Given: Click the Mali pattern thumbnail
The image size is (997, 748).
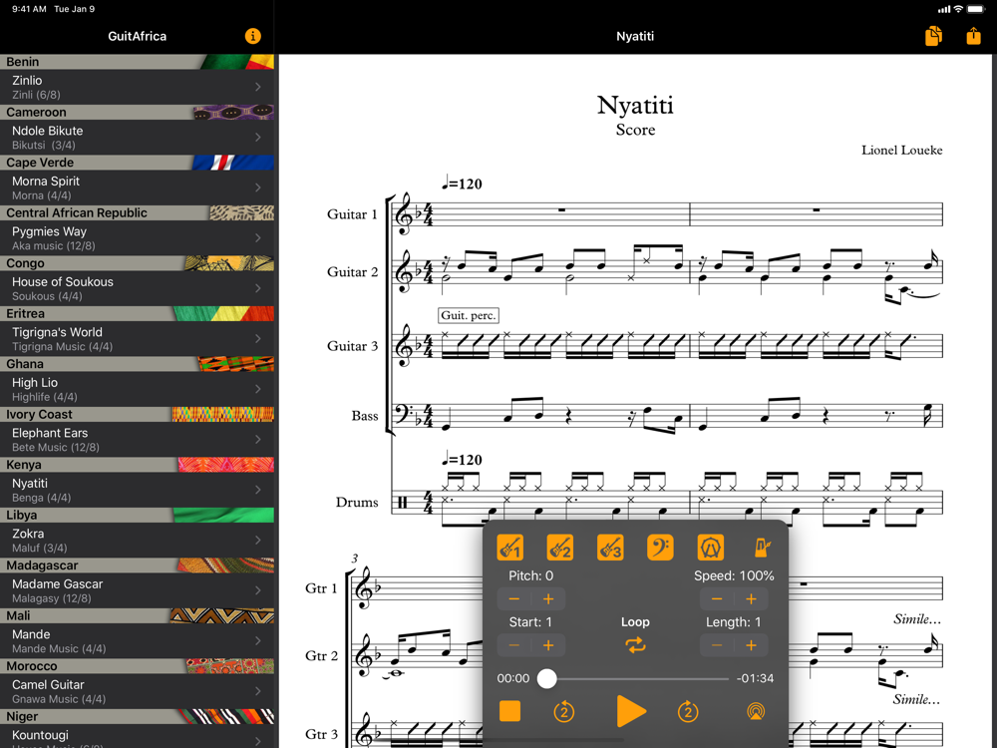Looking at the screenshot, I should pos(222,615).
